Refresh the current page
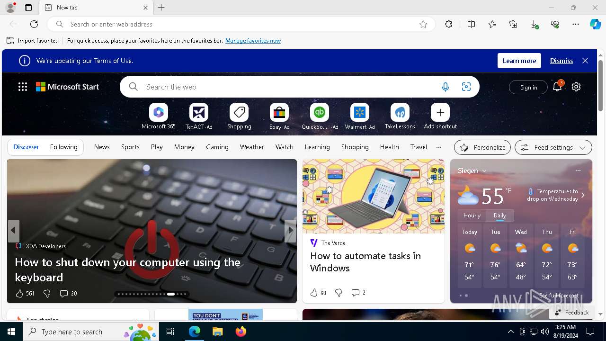Screen dimensions: 606x341 (x=34, y=24)
